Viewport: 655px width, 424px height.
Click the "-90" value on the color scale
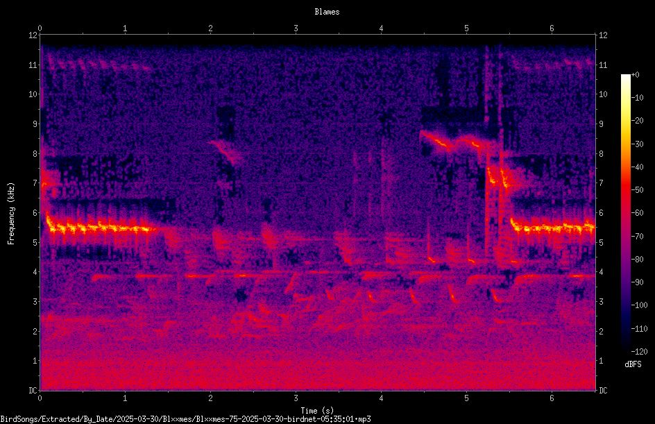[x=637, y=282]
